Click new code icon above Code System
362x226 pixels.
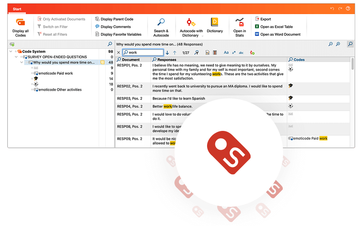pos(12,44)
